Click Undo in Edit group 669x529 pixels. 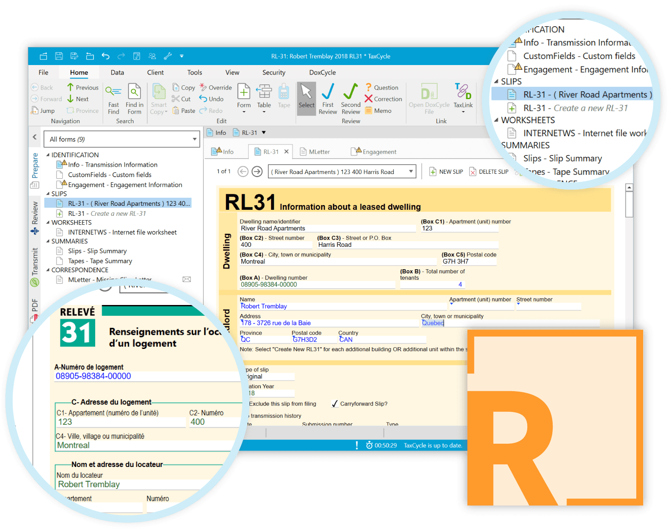(211, 99)
